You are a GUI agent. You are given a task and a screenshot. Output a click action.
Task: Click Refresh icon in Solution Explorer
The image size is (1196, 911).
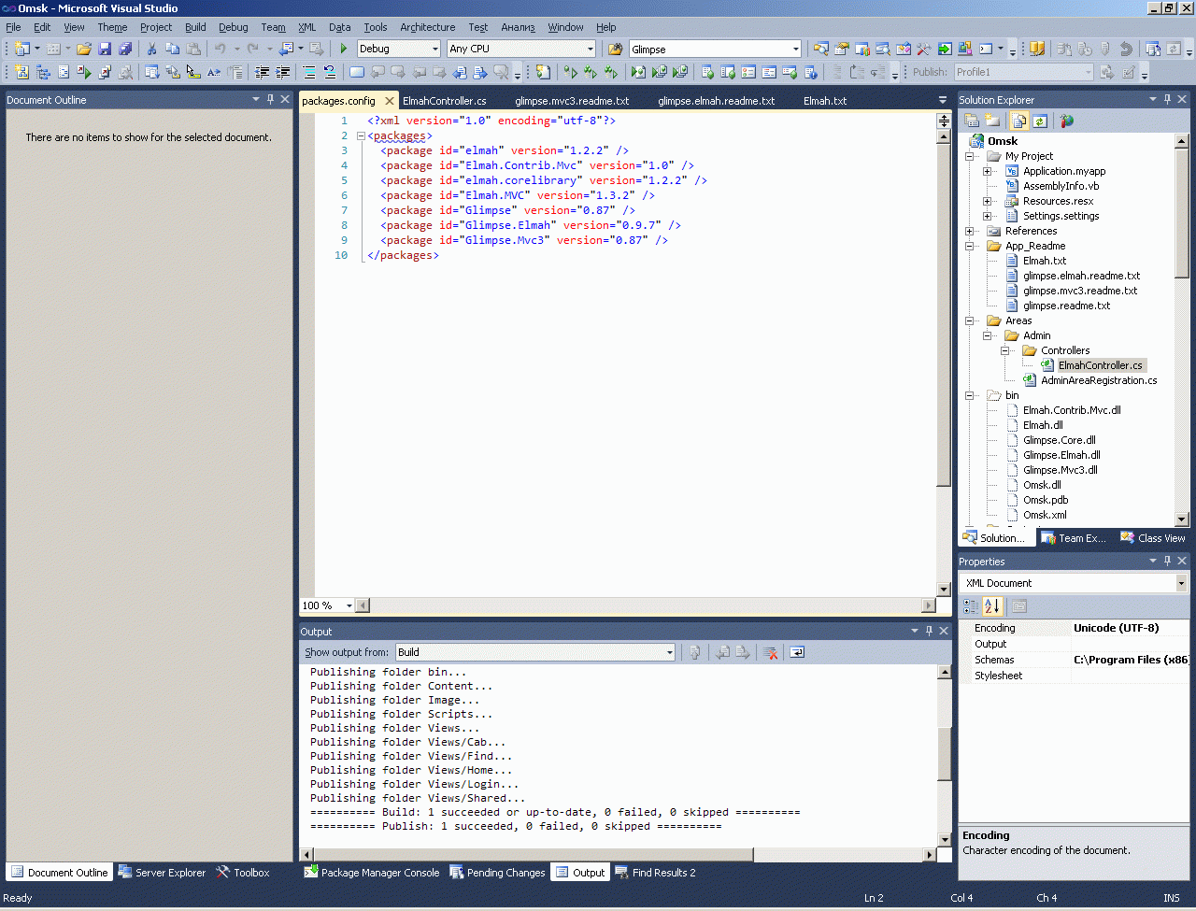(1039, 121)
